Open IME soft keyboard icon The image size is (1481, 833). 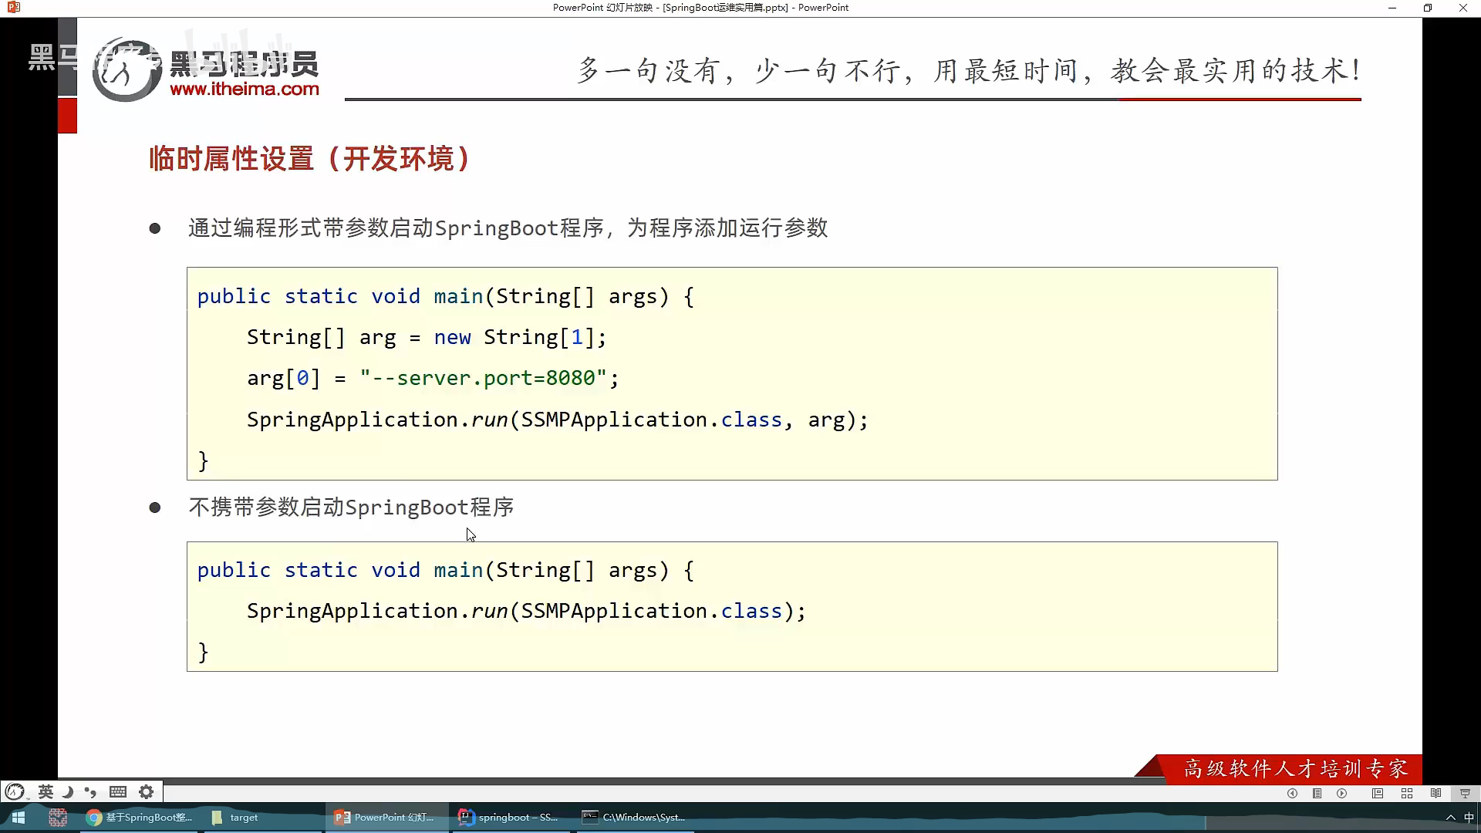[x=118, y=792]
